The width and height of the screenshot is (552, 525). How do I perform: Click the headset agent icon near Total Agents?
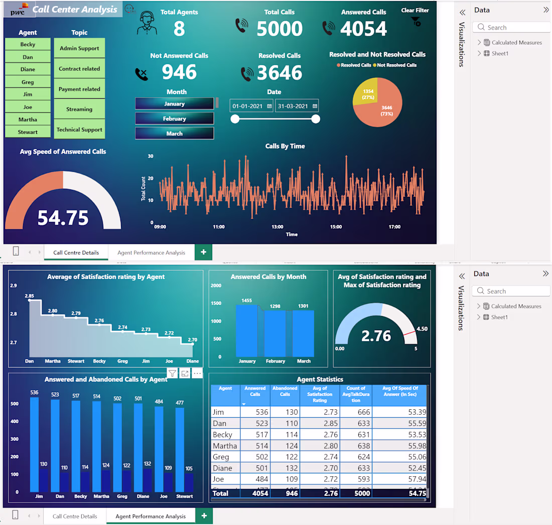tap(147, 23)
